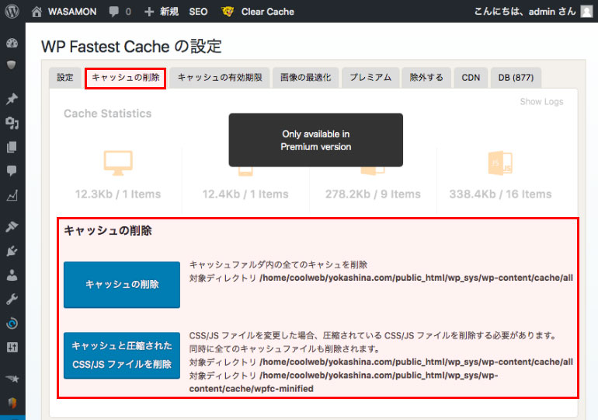598x420 pixels.
Task: Open the grey shield icon in sidebar
Action: [x=12, y=65]
